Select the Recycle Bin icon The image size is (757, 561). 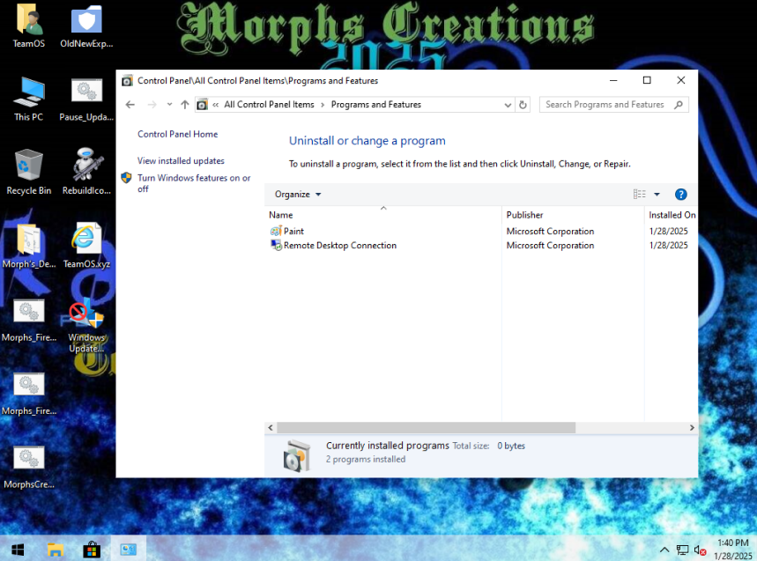(29, 173)
